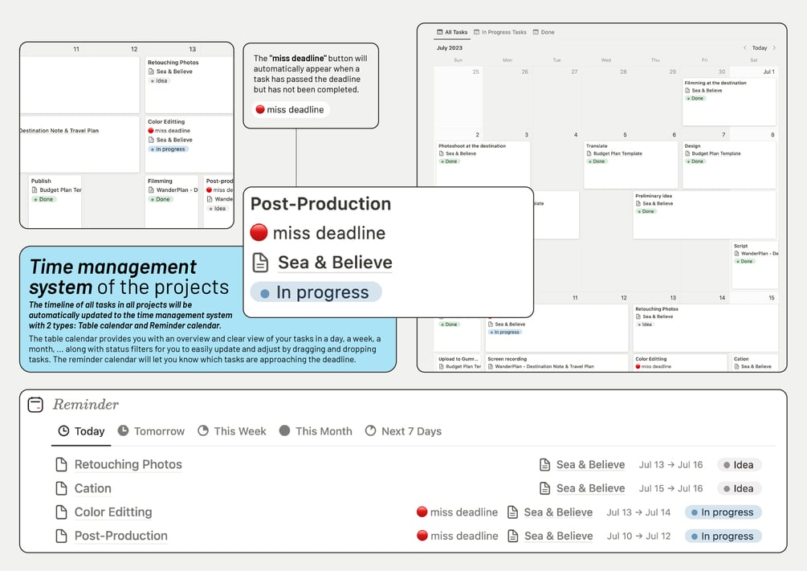Open the Filmming card in small calendar
Image resolution: width=807 pixels, height=571 pixels.
point(172,201)
